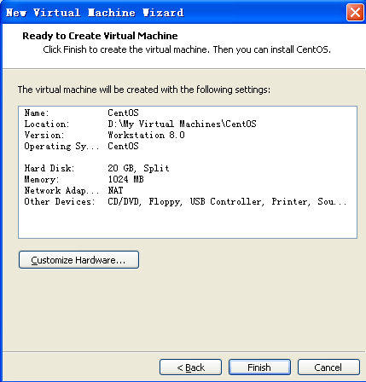
Task: Close the wizard window with X
Action: pyautogui.click(x=355, y=13)
